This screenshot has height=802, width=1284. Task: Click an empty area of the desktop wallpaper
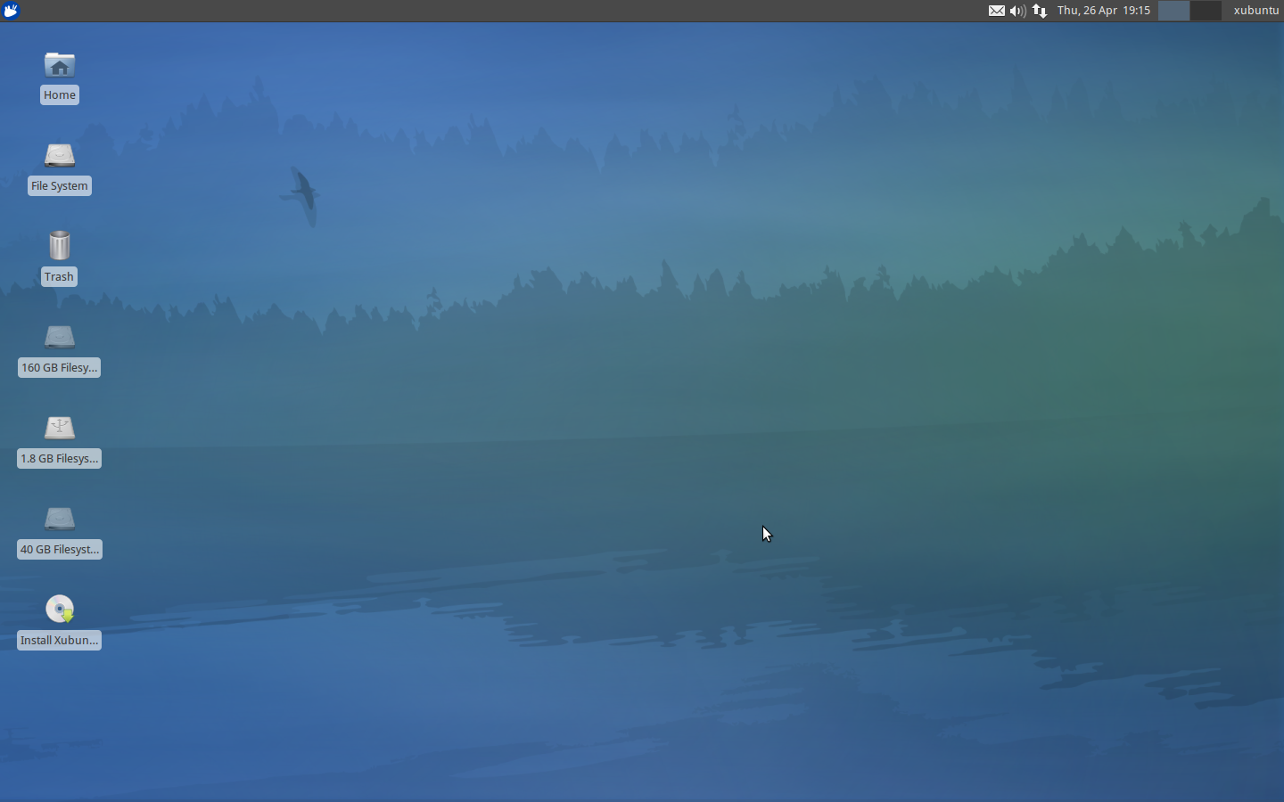pyautogui.click(x=624, y=401)
